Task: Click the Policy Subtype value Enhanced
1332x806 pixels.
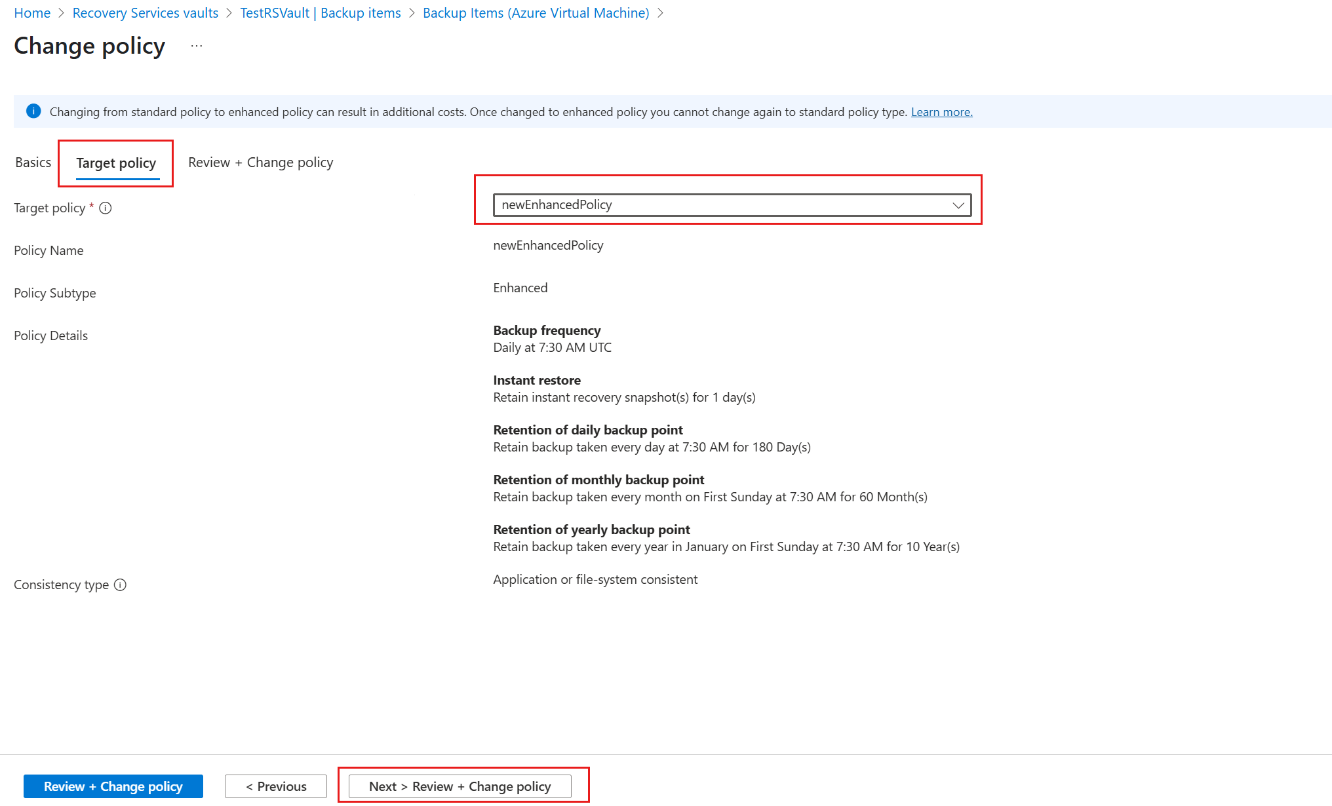Action: point(520,288)
